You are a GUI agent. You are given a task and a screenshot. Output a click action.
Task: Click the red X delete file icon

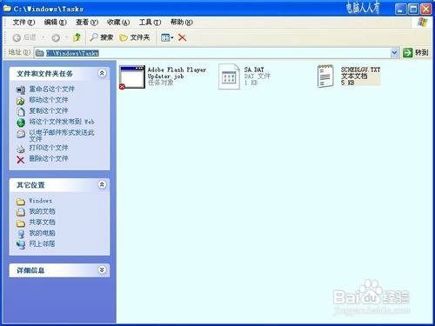point(21,160)
